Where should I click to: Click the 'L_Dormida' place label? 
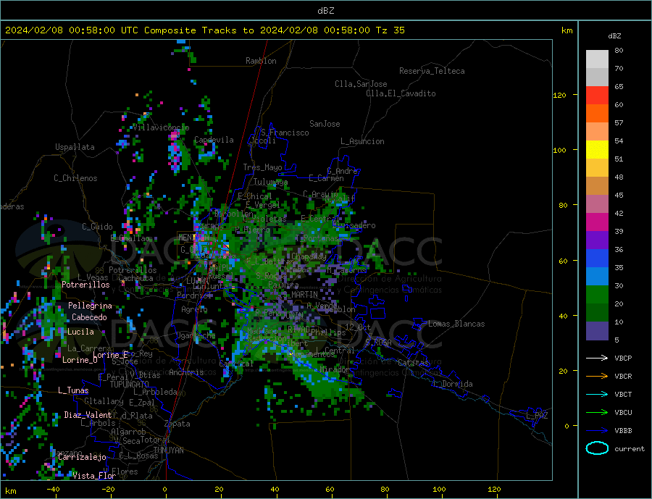(453, 384)
